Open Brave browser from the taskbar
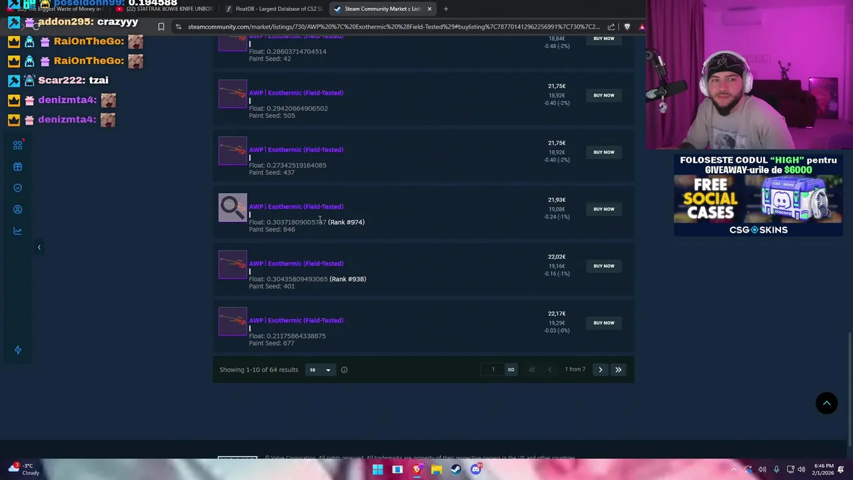This screenshot has height=480, width=853. click(x=417, y=469)
